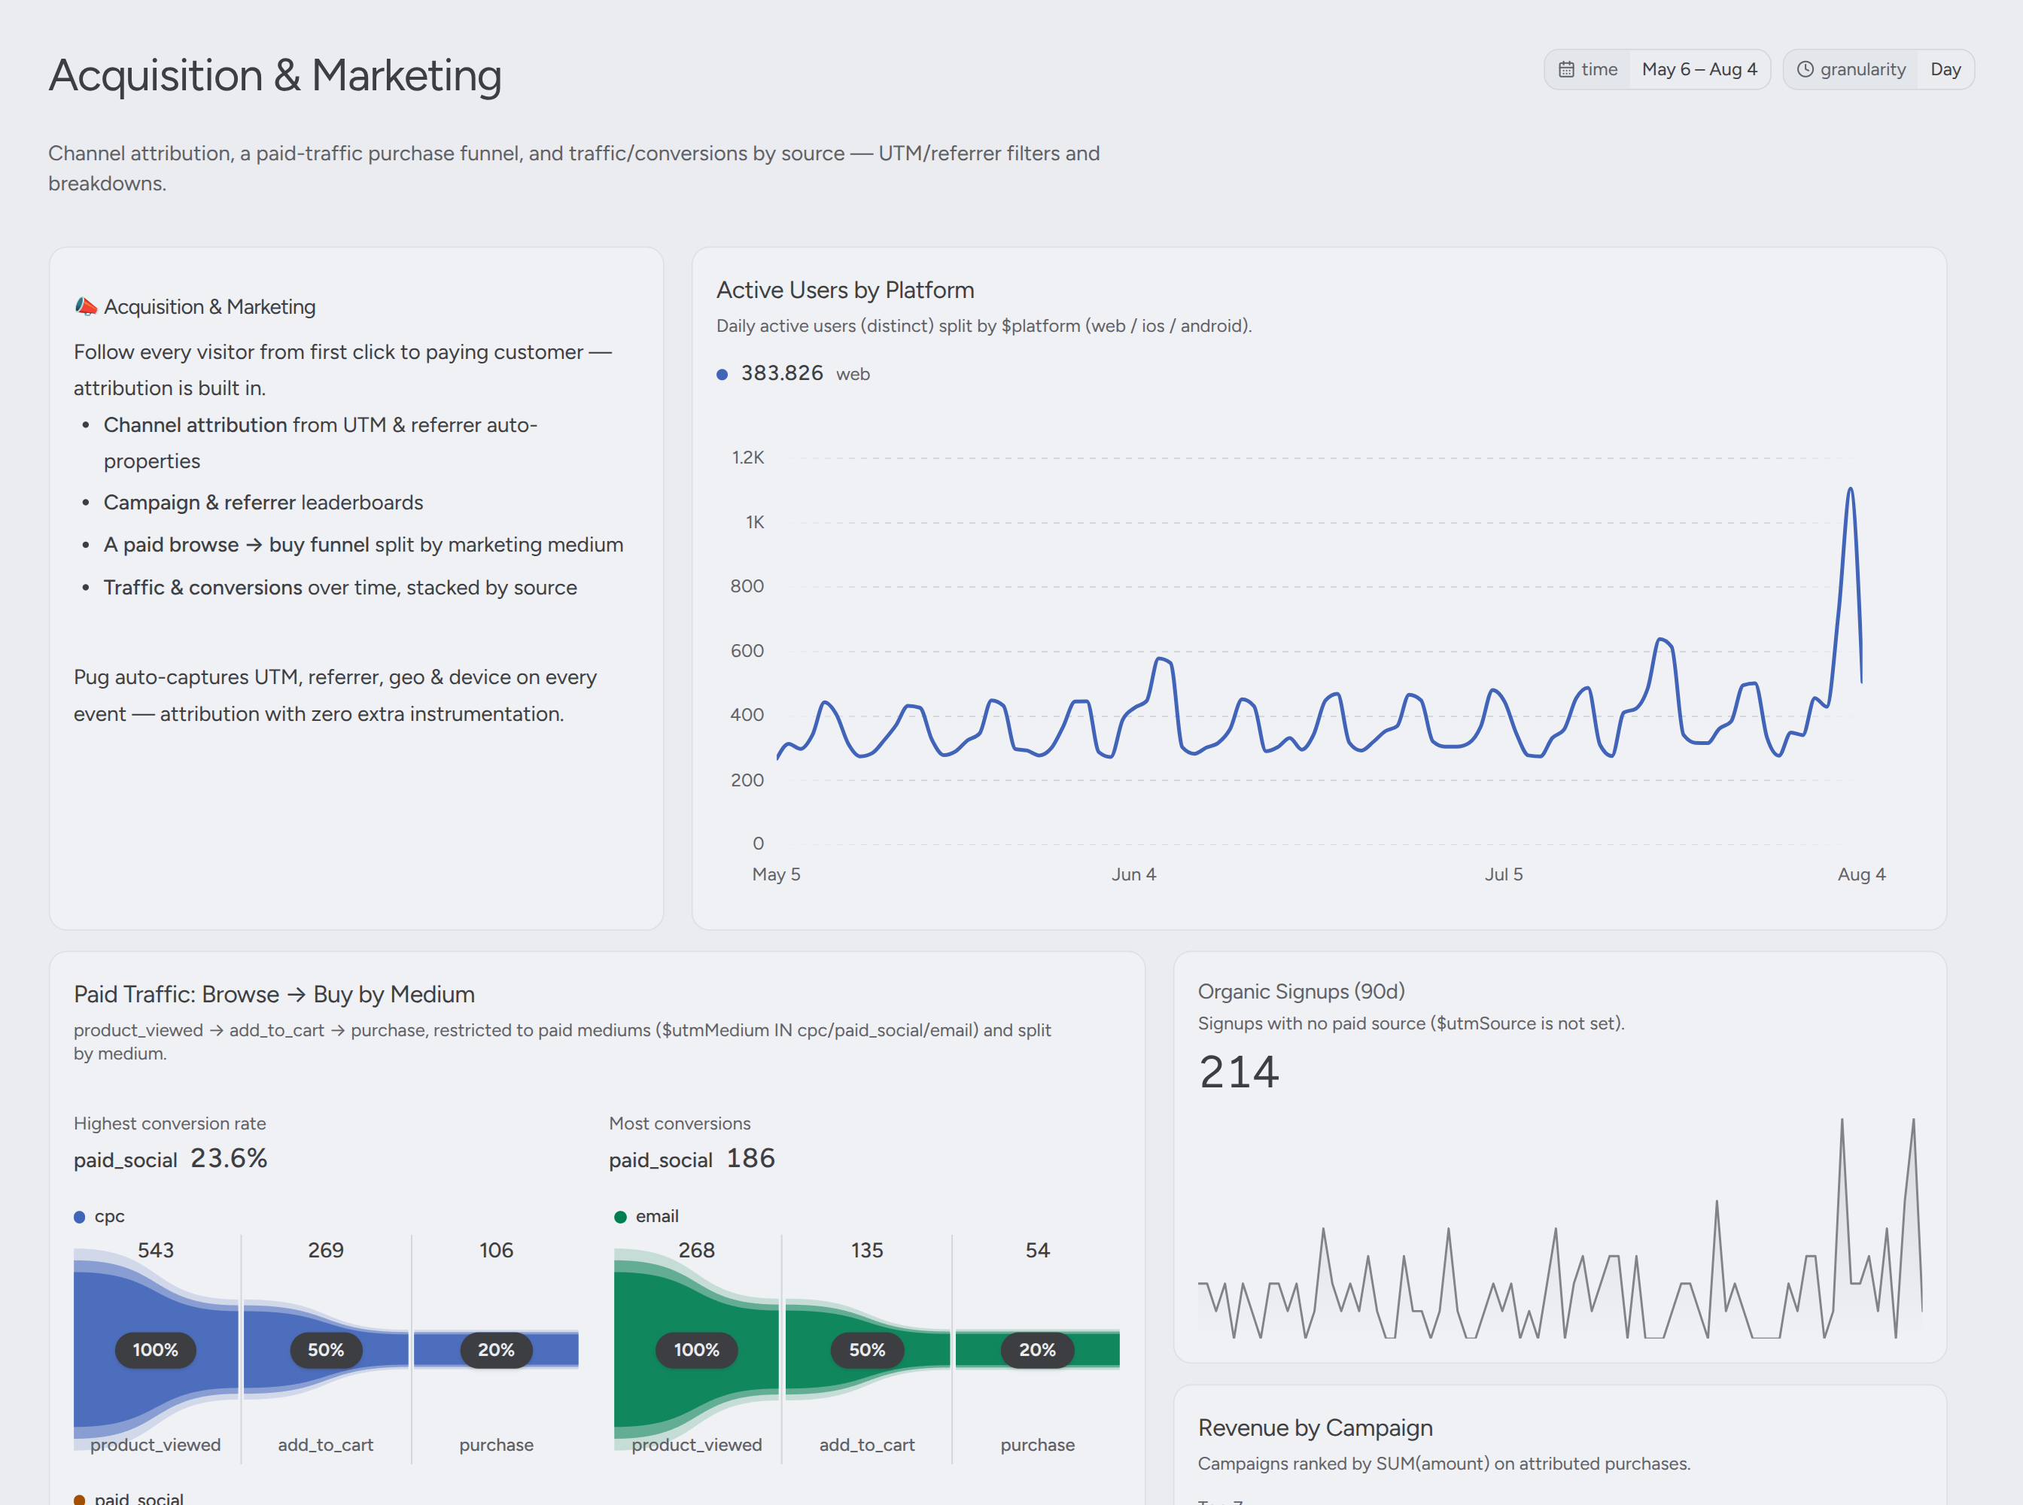The image size is (2023, 1505).
Task: Click the orange paid_social legend dot
Action: (x=79, y=1499)
